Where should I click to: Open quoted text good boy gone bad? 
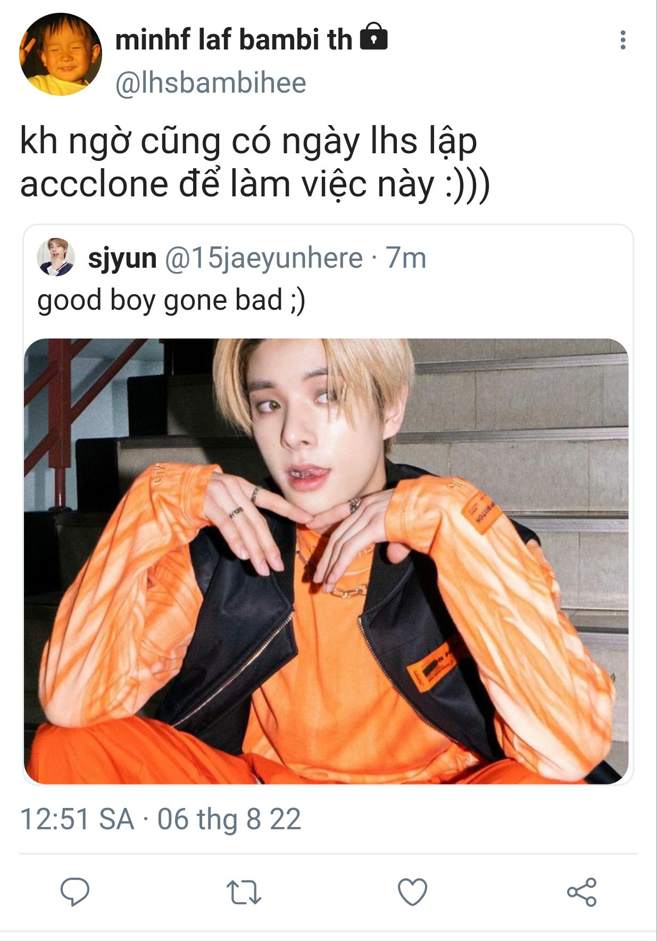click(x=171, y=300)
